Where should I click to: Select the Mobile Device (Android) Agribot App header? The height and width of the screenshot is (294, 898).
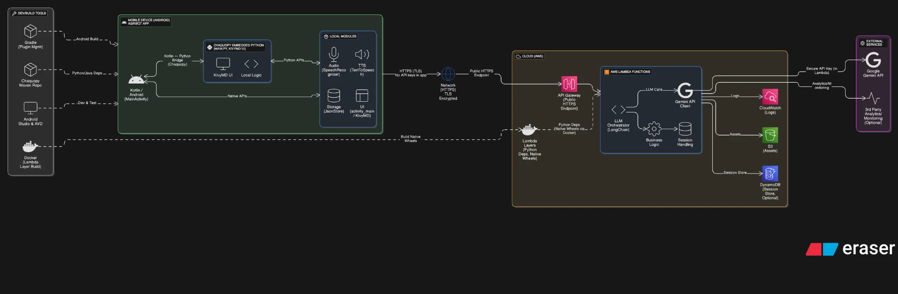pos(146,21)
